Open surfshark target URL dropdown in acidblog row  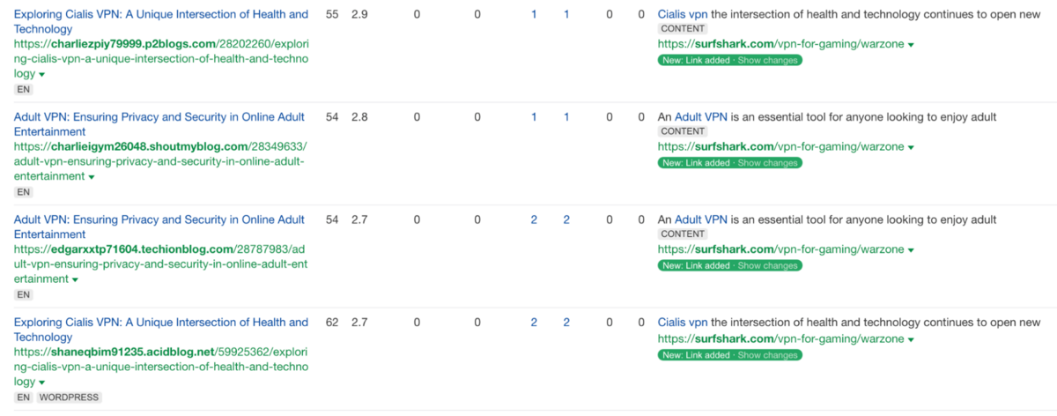(911, 339)
